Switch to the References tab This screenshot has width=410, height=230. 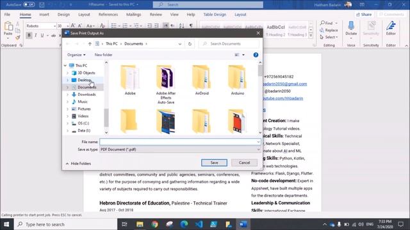click(x=108, y=15)
